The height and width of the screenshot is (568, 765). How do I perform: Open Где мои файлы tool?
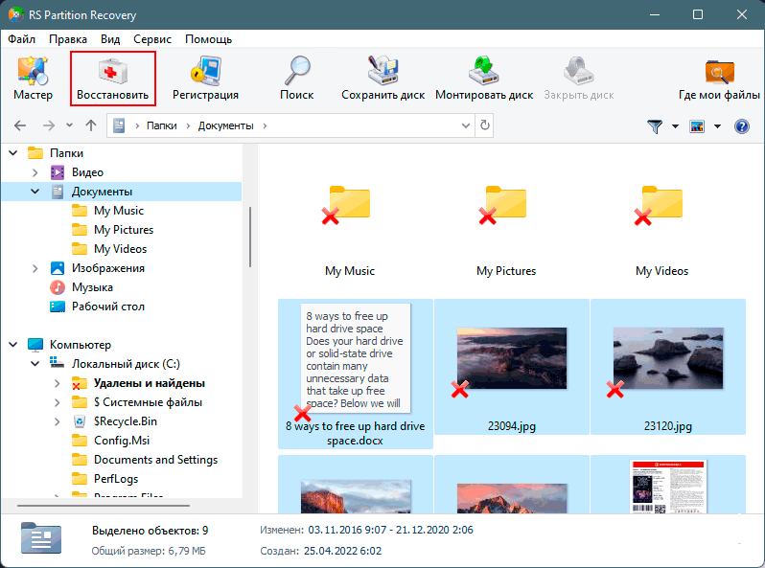719,78
